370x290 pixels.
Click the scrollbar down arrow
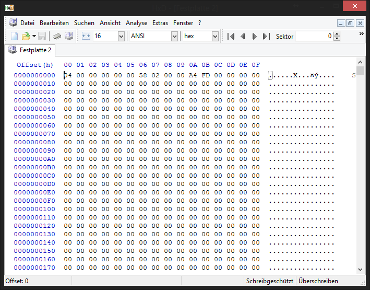(360, 270)
